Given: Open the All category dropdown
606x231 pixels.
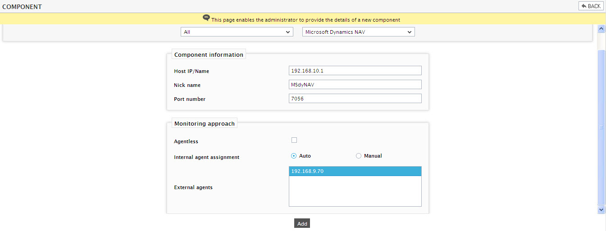Looking at the screenshot, I should point(237,32).
